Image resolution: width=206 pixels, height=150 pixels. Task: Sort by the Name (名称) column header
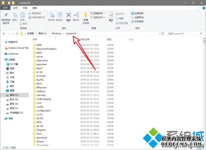click(35, 40)
